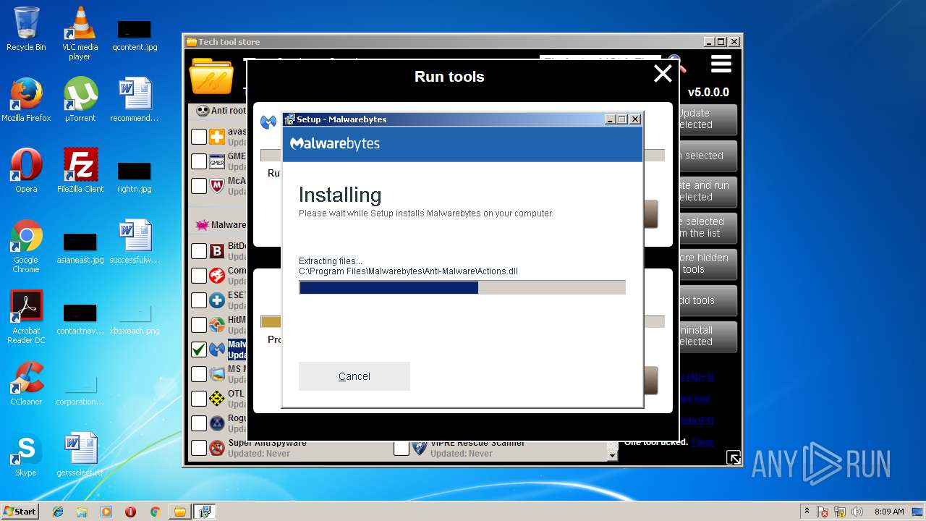Check the BitDefender tool checkbox

[x=199, y=251]
